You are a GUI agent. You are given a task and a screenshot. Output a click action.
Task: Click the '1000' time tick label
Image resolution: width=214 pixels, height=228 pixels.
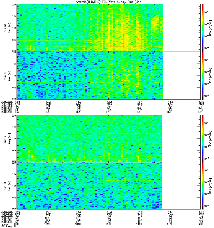(17, 224)
